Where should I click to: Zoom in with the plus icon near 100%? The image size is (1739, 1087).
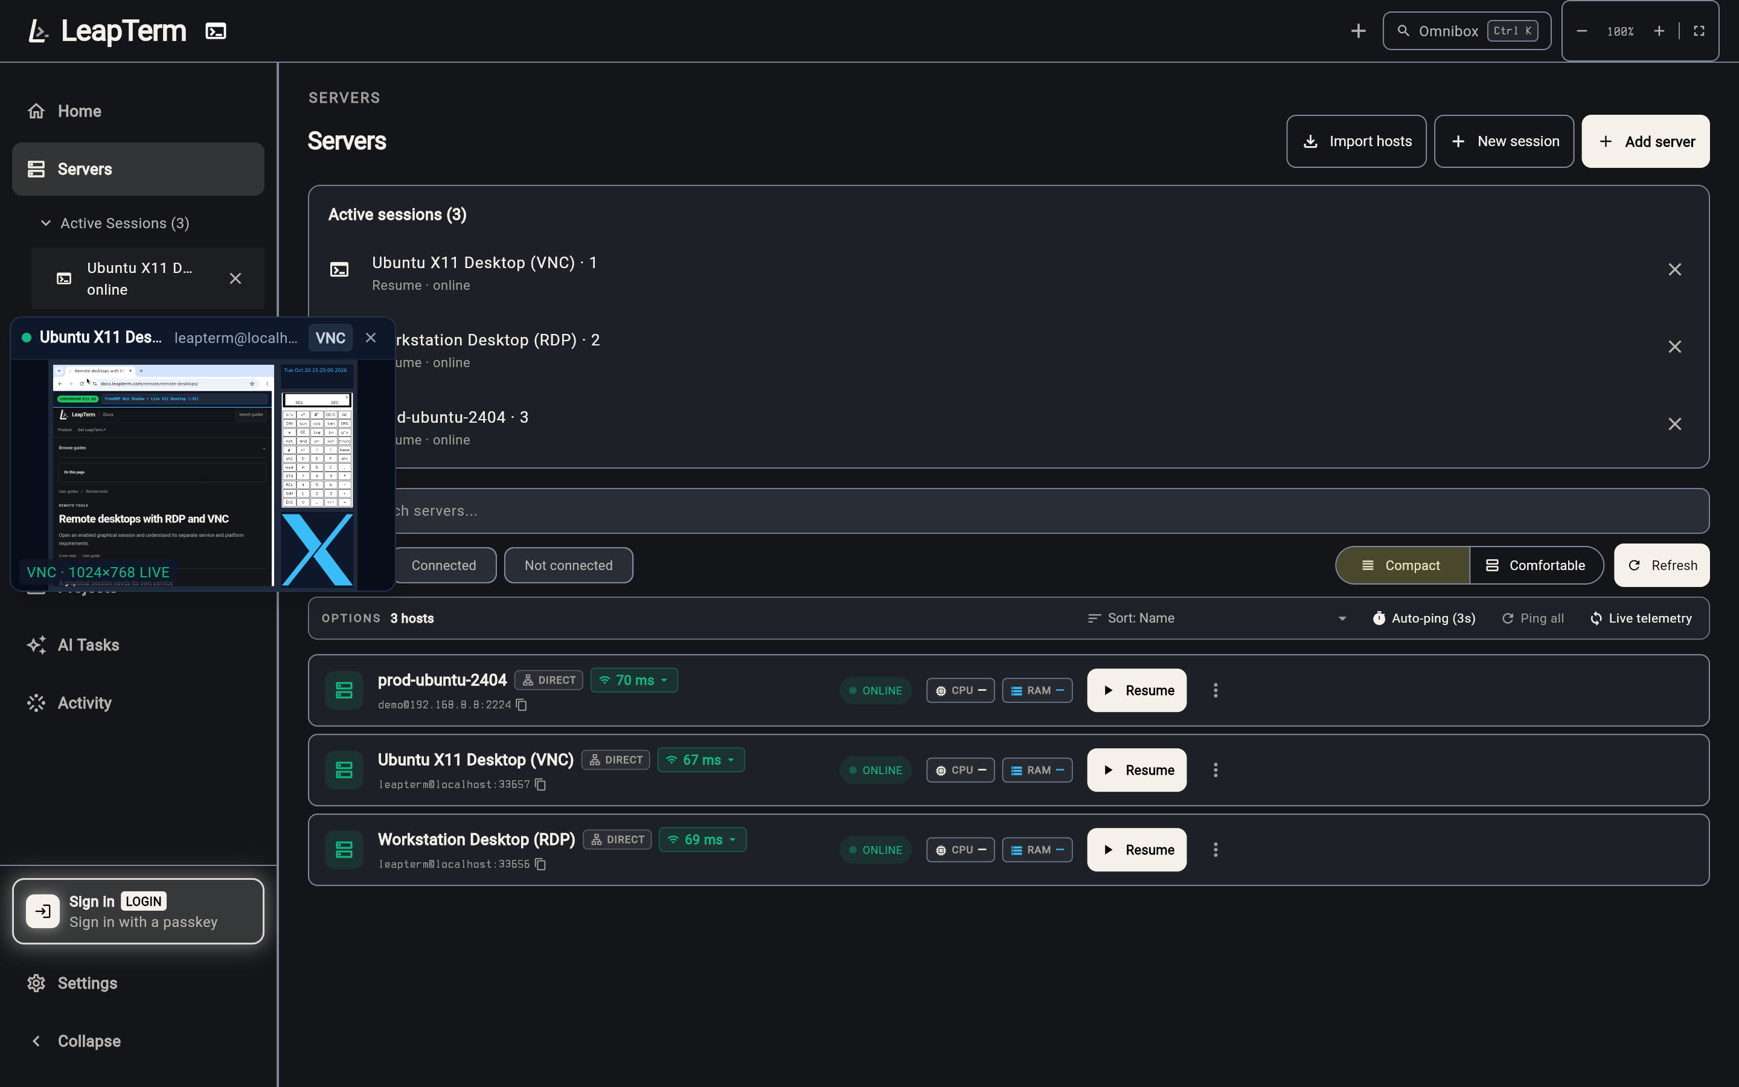(1659, 31)
